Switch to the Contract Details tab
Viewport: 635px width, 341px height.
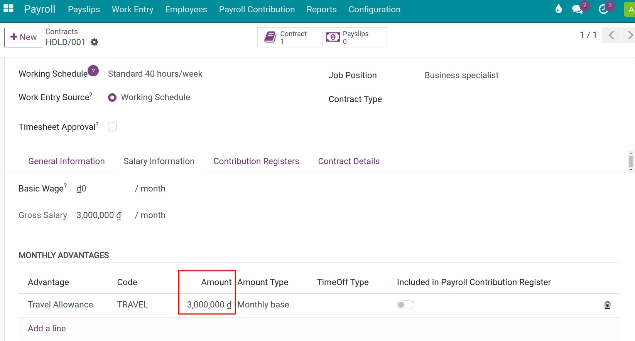[x=349, y=161]
